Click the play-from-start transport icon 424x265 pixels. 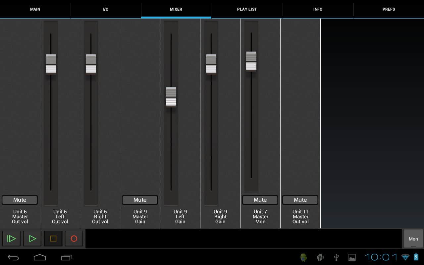[11, 238]
